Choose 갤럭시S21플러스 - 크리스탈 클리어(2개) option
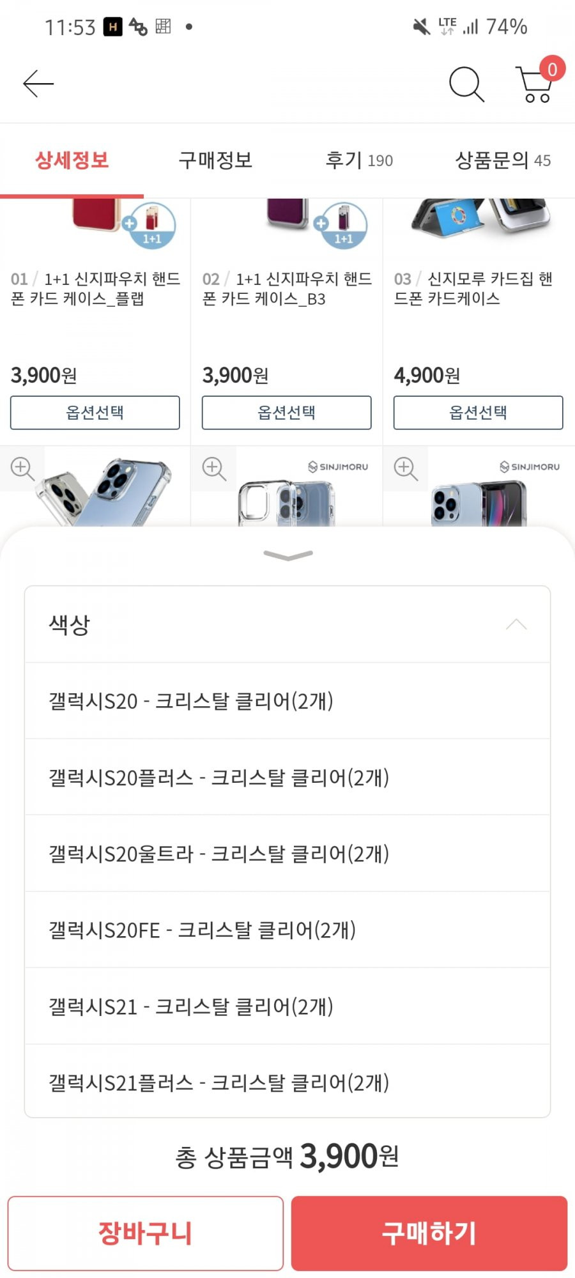 pyautogui.click(x=287, y=1082)
